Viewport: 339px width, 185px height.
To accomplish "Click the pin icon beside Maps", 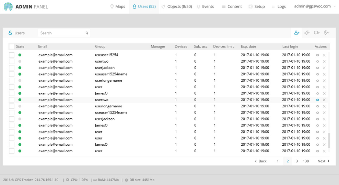I will coord(112,6).
